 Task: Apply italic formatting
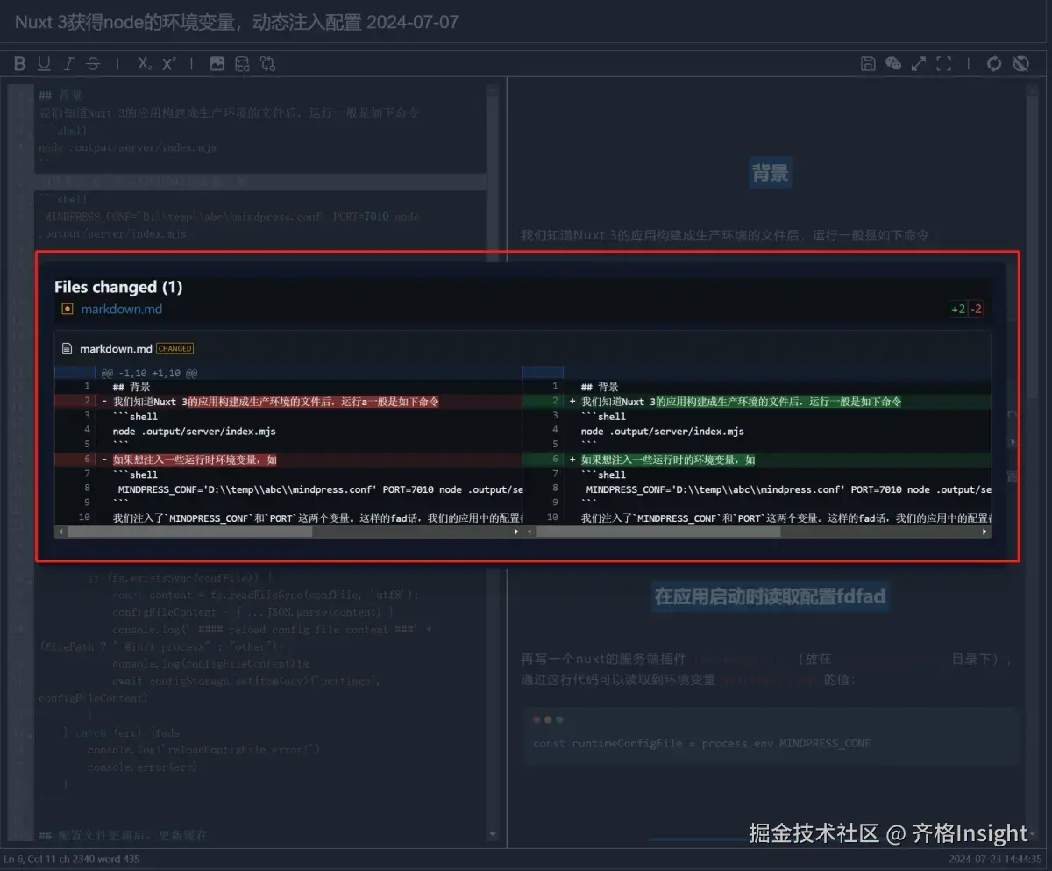(x=68, y=63)
